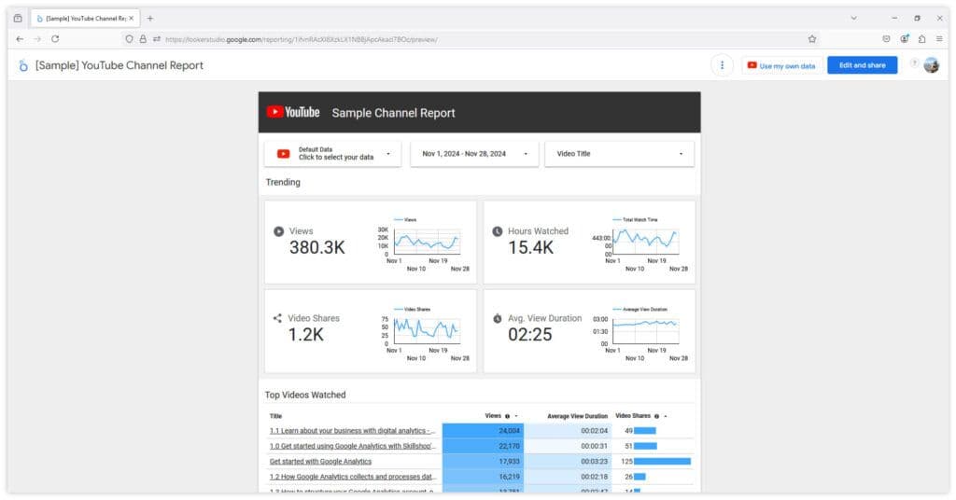Reload the page with the refresh icon
Viewport: 956px width, 500px height.
tap(55, 39)
